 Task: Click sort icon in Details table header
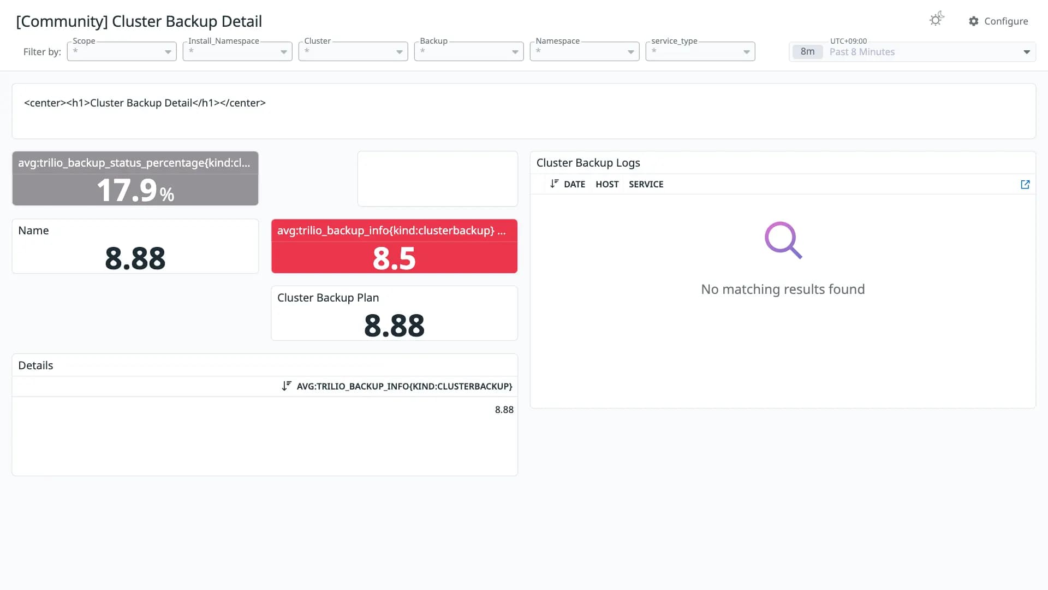pyautogui.click(x=287, y=386)
